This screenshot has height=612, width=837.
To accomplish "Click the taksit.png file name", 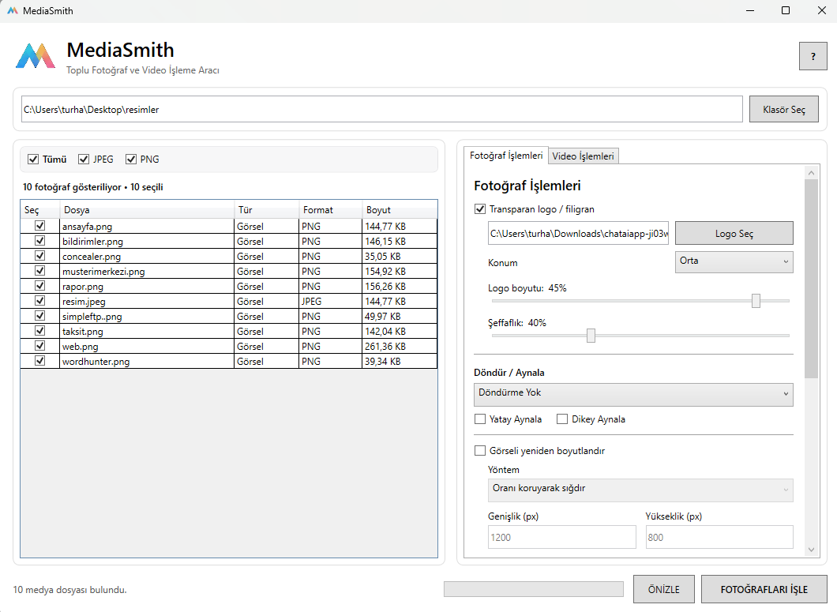I will tap(83, 332).
